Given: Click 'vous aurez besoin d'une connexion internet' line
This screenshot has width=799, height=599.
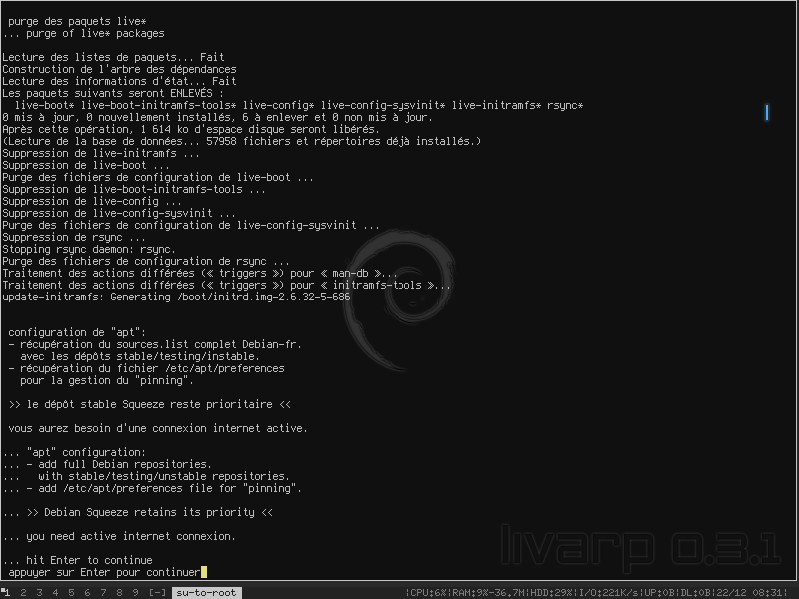Looking at the screenshot, I should (158, 428).
